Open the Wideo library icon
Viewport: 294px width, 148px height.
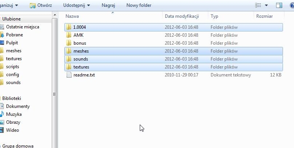(2, 130)
